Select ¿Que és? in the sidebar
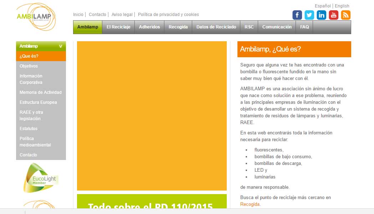The height and width of the screenshot is (214, 374). (41, 56)
